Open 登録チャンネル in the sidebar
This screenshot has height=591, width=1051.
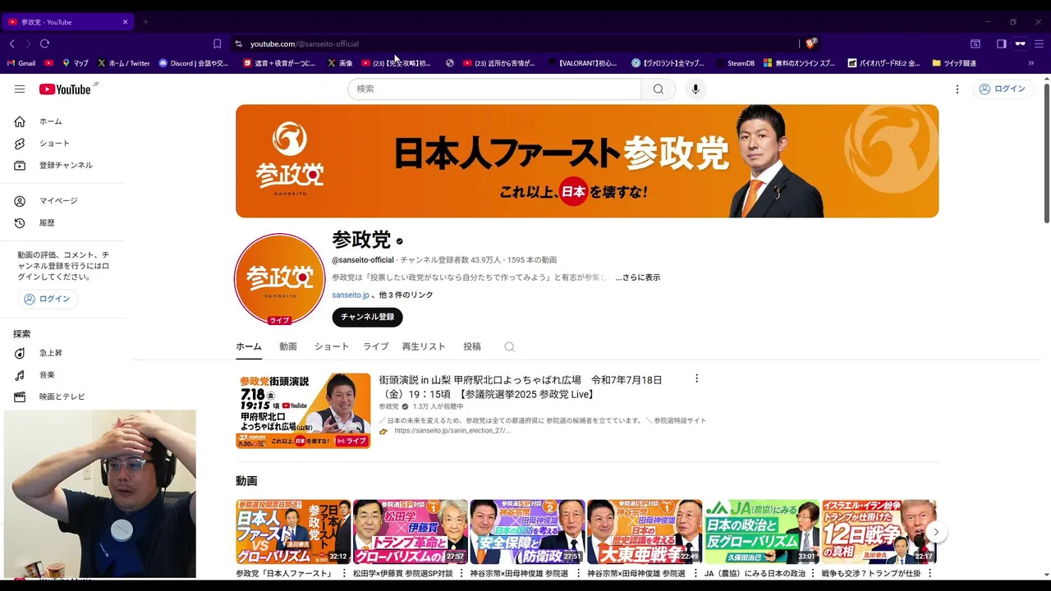coord(64,165)
